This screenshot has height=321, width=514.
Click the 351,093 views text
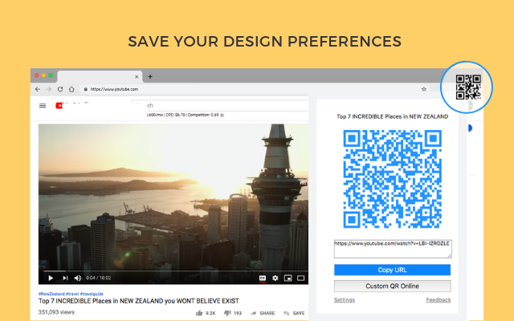[x=56, y=312]
